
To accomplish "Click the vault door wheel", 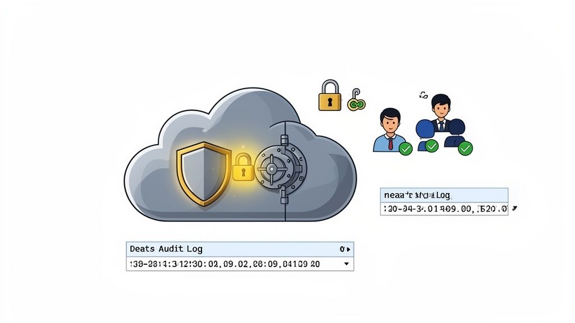I will (x=272, y=168).
